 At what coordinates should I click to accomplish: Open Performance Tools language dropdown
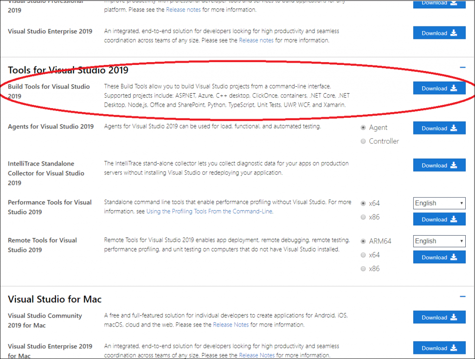coord(439,203)
